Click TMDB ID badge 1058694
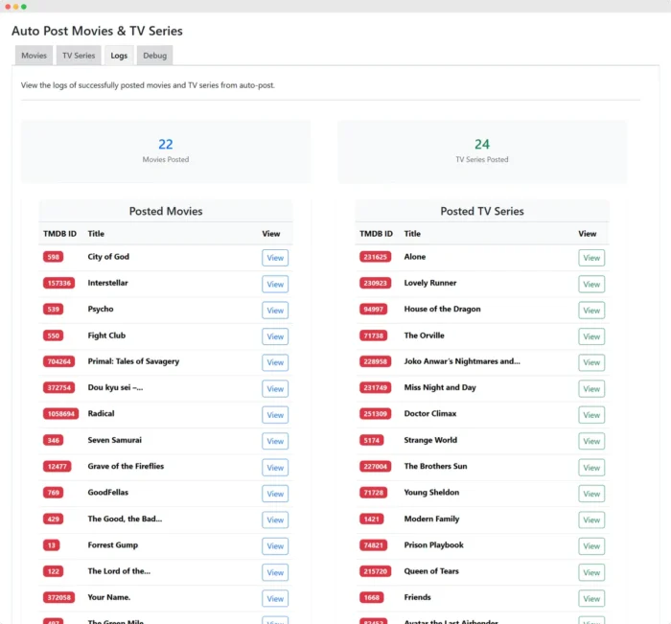This screenshot has width=671, height=624. 60,414
